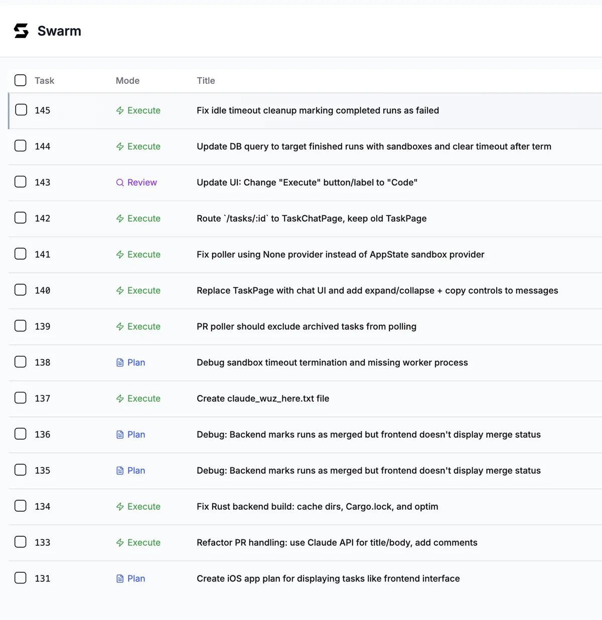
Task: Open "PR poller should exclude archived tasks" title
Action: (306, 327)
